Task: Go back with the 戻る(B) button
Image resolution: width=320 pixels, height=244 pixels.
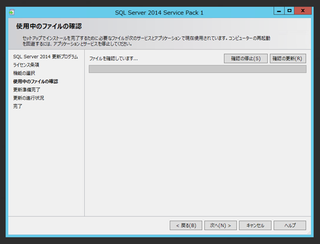Action: point(186,225)
